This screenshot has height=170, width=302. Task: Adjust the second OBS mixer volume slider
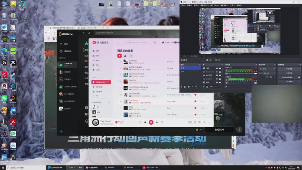click(x=242, y=83)
